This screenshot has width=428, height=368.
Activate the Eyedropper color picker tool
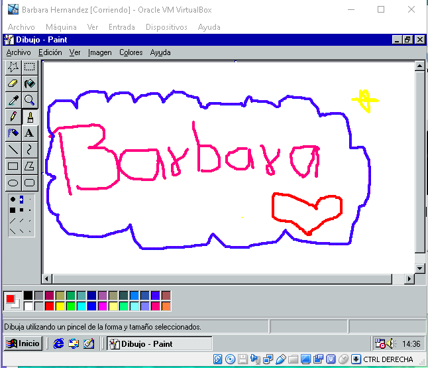pos(13,100)
